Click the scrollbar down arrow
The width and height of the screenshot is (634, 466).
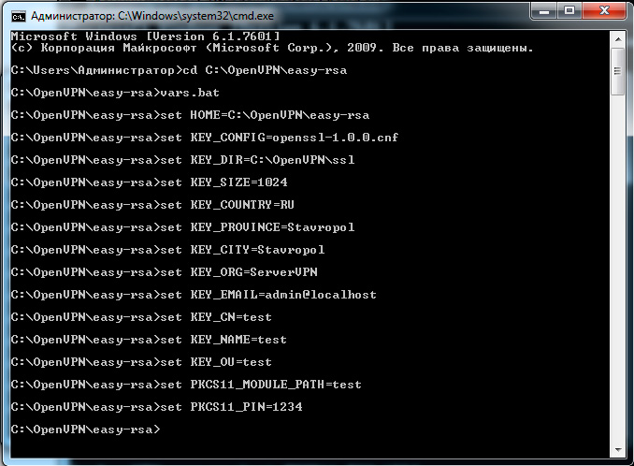(x=618, y=449)
